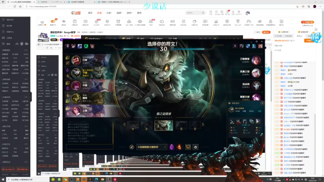The height and width of the screenshot is (182, 324).
Task: Go to 首页 in top navigation
Action: coord(90,13)
